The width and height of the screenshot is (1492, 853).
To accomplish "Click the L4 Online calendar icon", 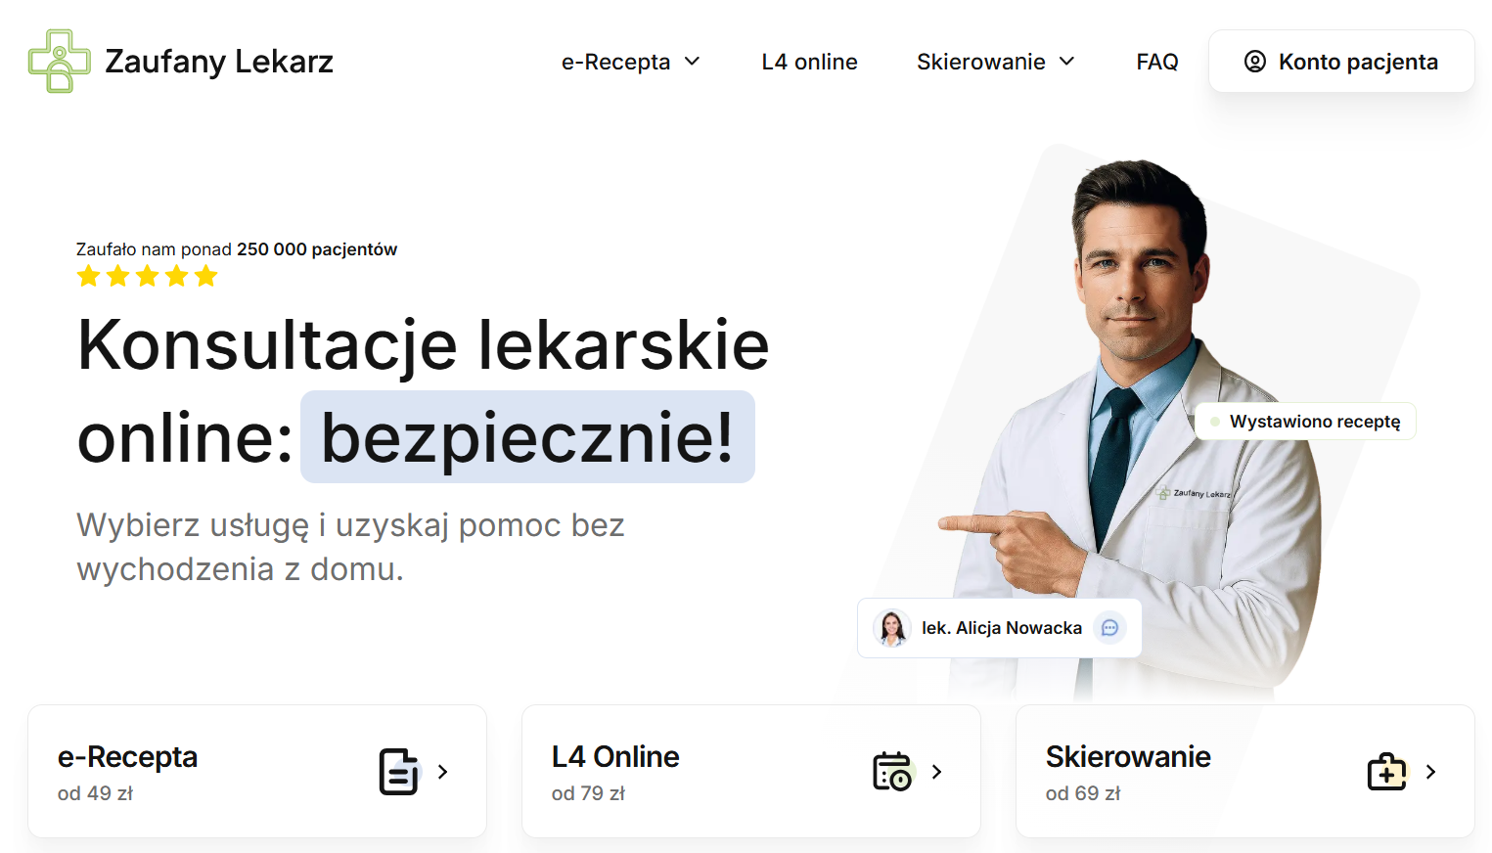I will pos(893,771).
